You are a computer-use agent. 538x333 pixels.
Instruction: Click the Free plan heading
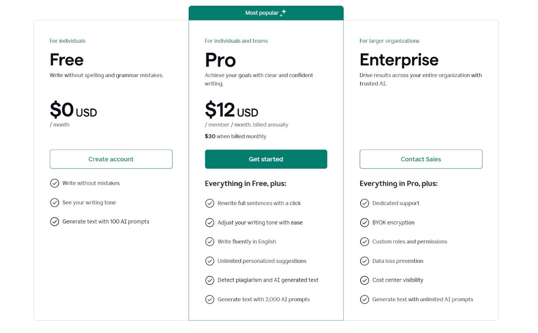point(66,60)
